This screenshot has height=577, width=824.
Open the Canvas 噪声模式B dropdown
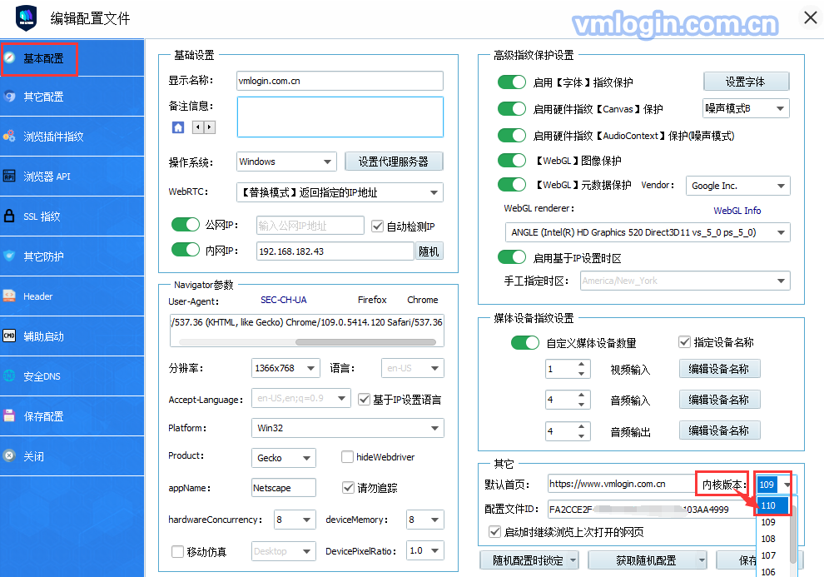tap(746, 108)
